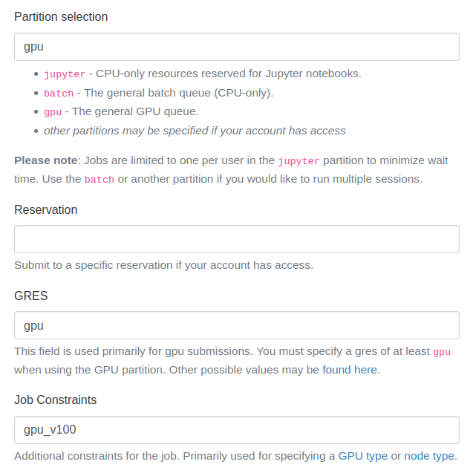Click the bold 'Please note' text
The width and height of the screenshot is (476, 476).
point(45,160)
